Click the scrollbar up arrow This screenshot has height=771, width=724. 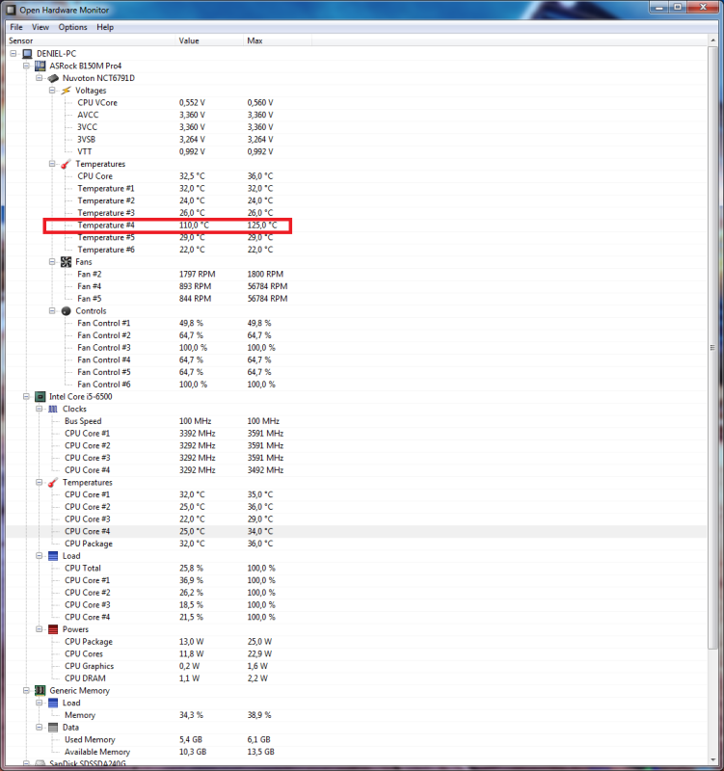pos(712,40)
